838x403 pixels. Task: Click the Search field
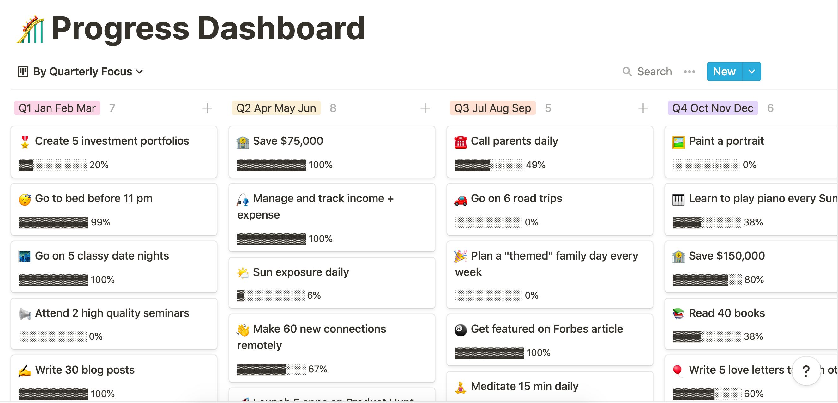pos(654,72)
